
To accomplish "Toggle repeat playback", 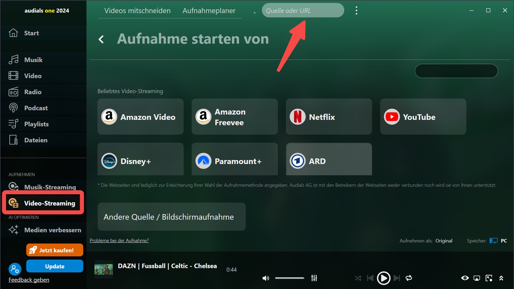I will point(409,278).
